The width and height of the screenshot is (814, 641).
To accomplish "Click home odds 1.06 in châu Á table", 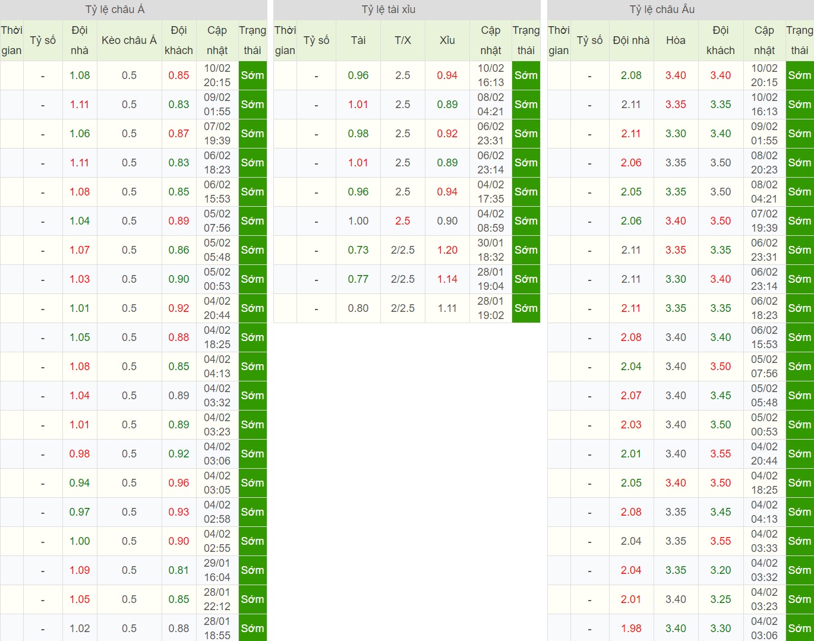I will click(80, 134).
